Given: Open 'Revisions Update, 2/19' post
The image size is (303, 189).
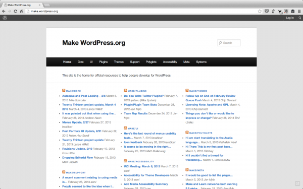Looking at the screenshot, I should coord(77,149).
